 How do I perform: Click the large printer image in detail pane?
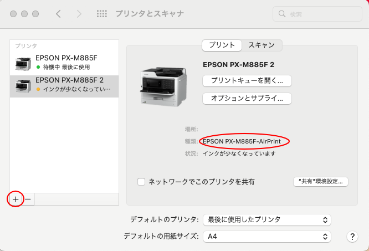[164, 86]
